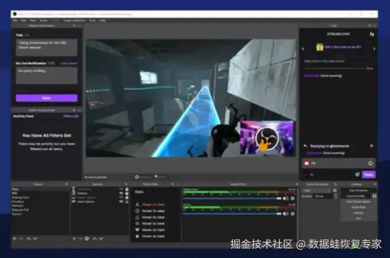
Task: Move scene down arrow in Scenes panel
Action: point(35,238)
